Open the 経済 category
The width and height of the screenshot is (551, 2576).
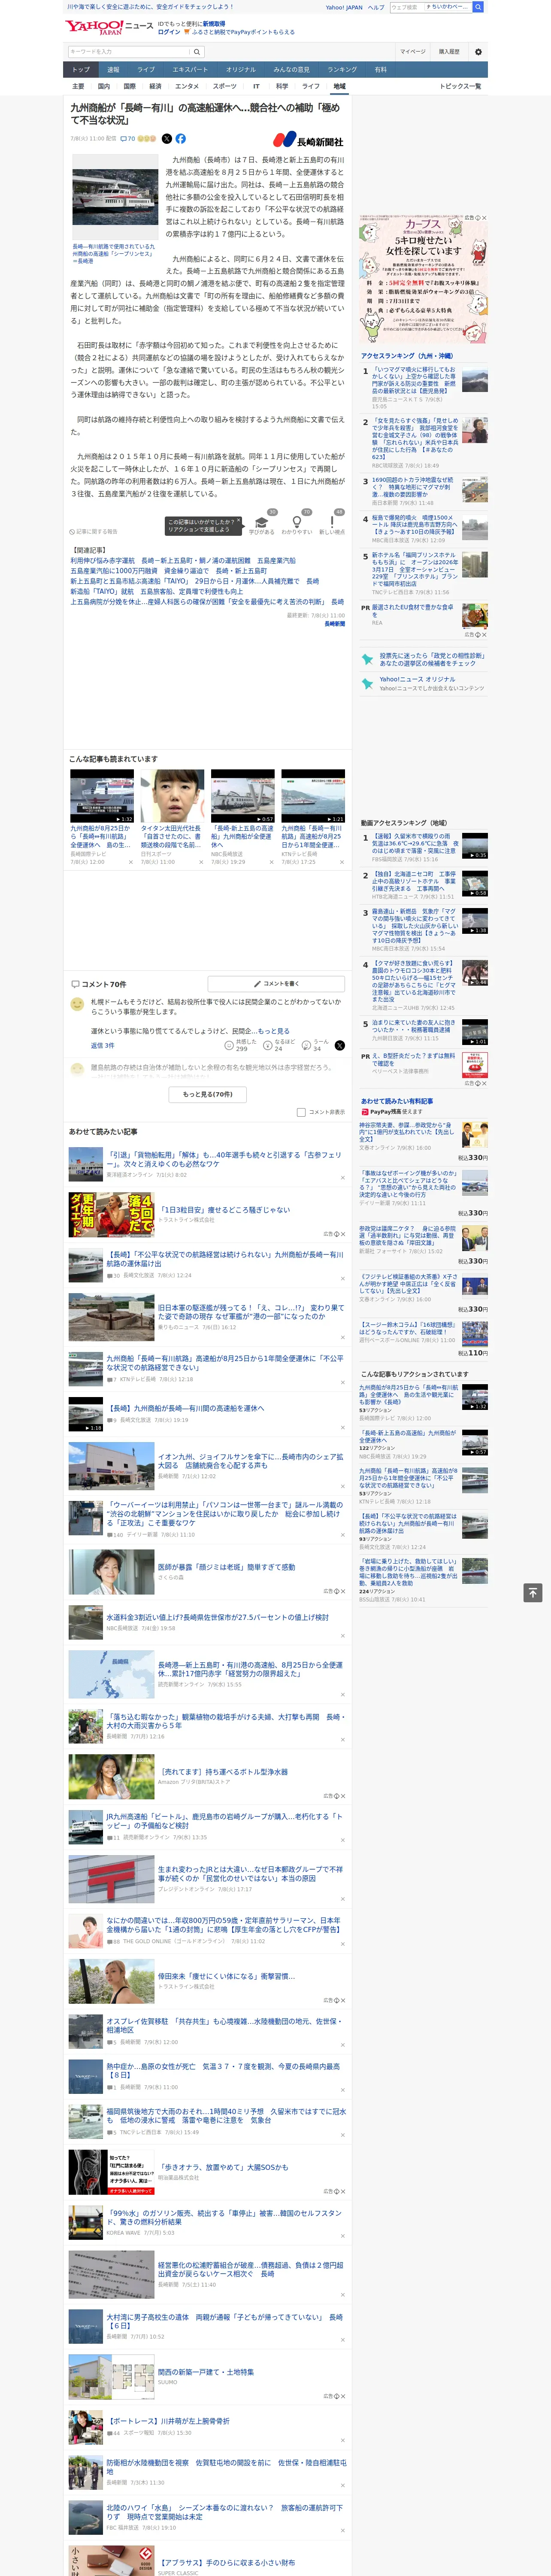pyautogui.click(x=155, y=86)
